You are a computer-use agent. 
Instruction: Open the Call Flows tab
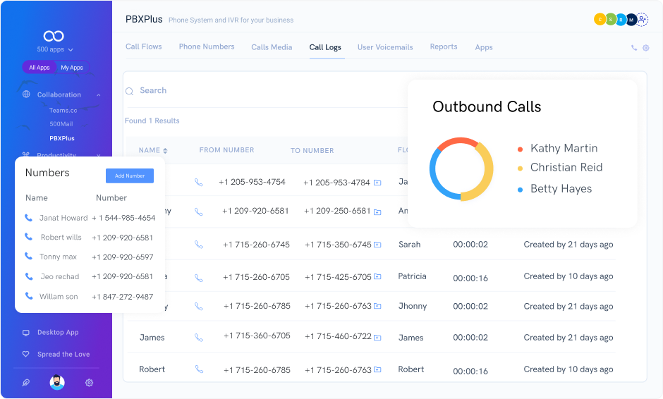pos(143,47)
